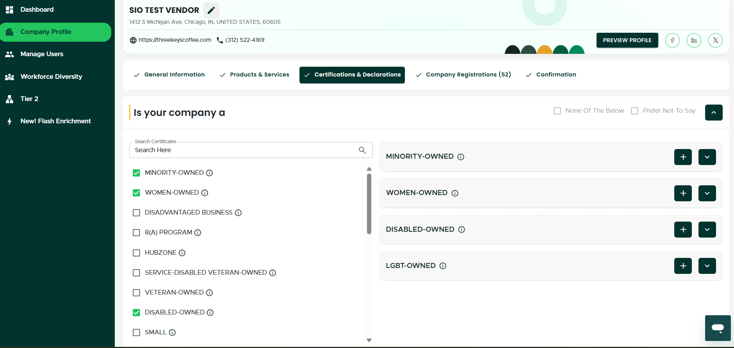Open the LinkedIn social icon

click(694, 40)
